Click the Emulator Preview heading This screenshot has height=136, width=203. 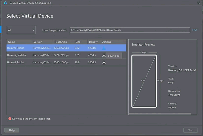(143, 44)
